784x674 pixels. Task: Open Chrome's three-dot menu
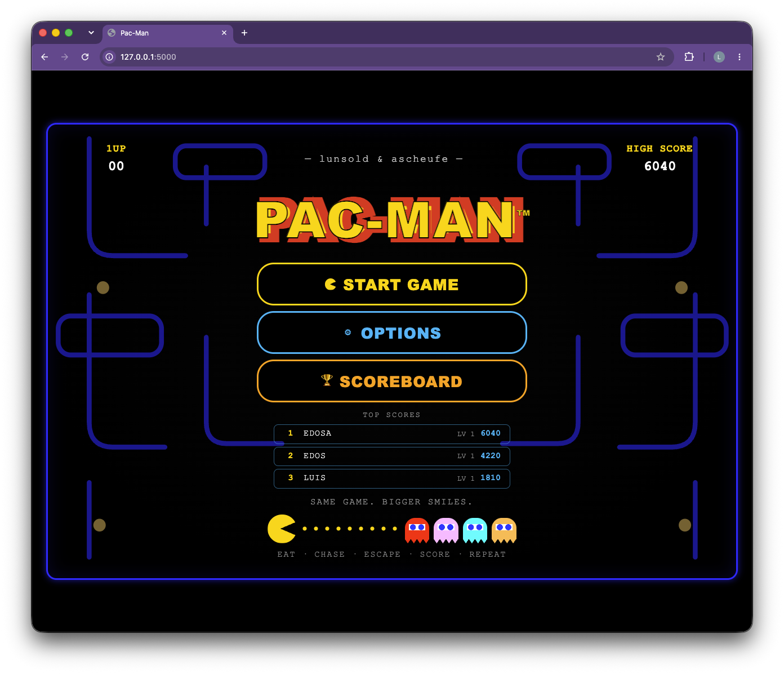click(x=740, y=57)
